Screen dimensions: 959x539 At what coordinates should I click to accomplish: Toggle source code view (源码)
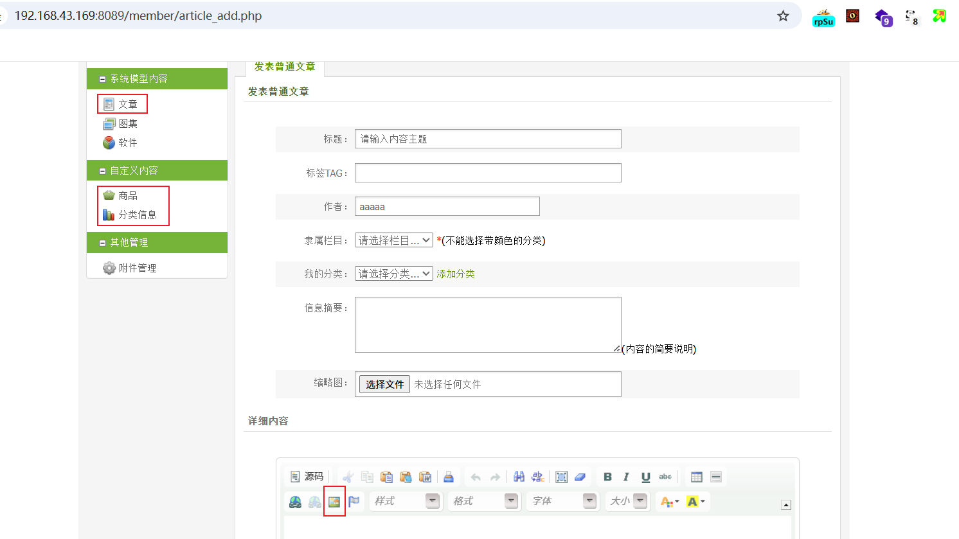(x=307, y=477)
